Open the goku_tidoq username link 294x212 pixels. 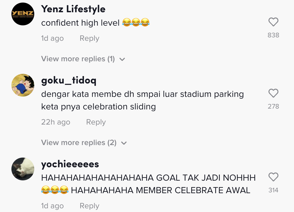click(69, 81)
